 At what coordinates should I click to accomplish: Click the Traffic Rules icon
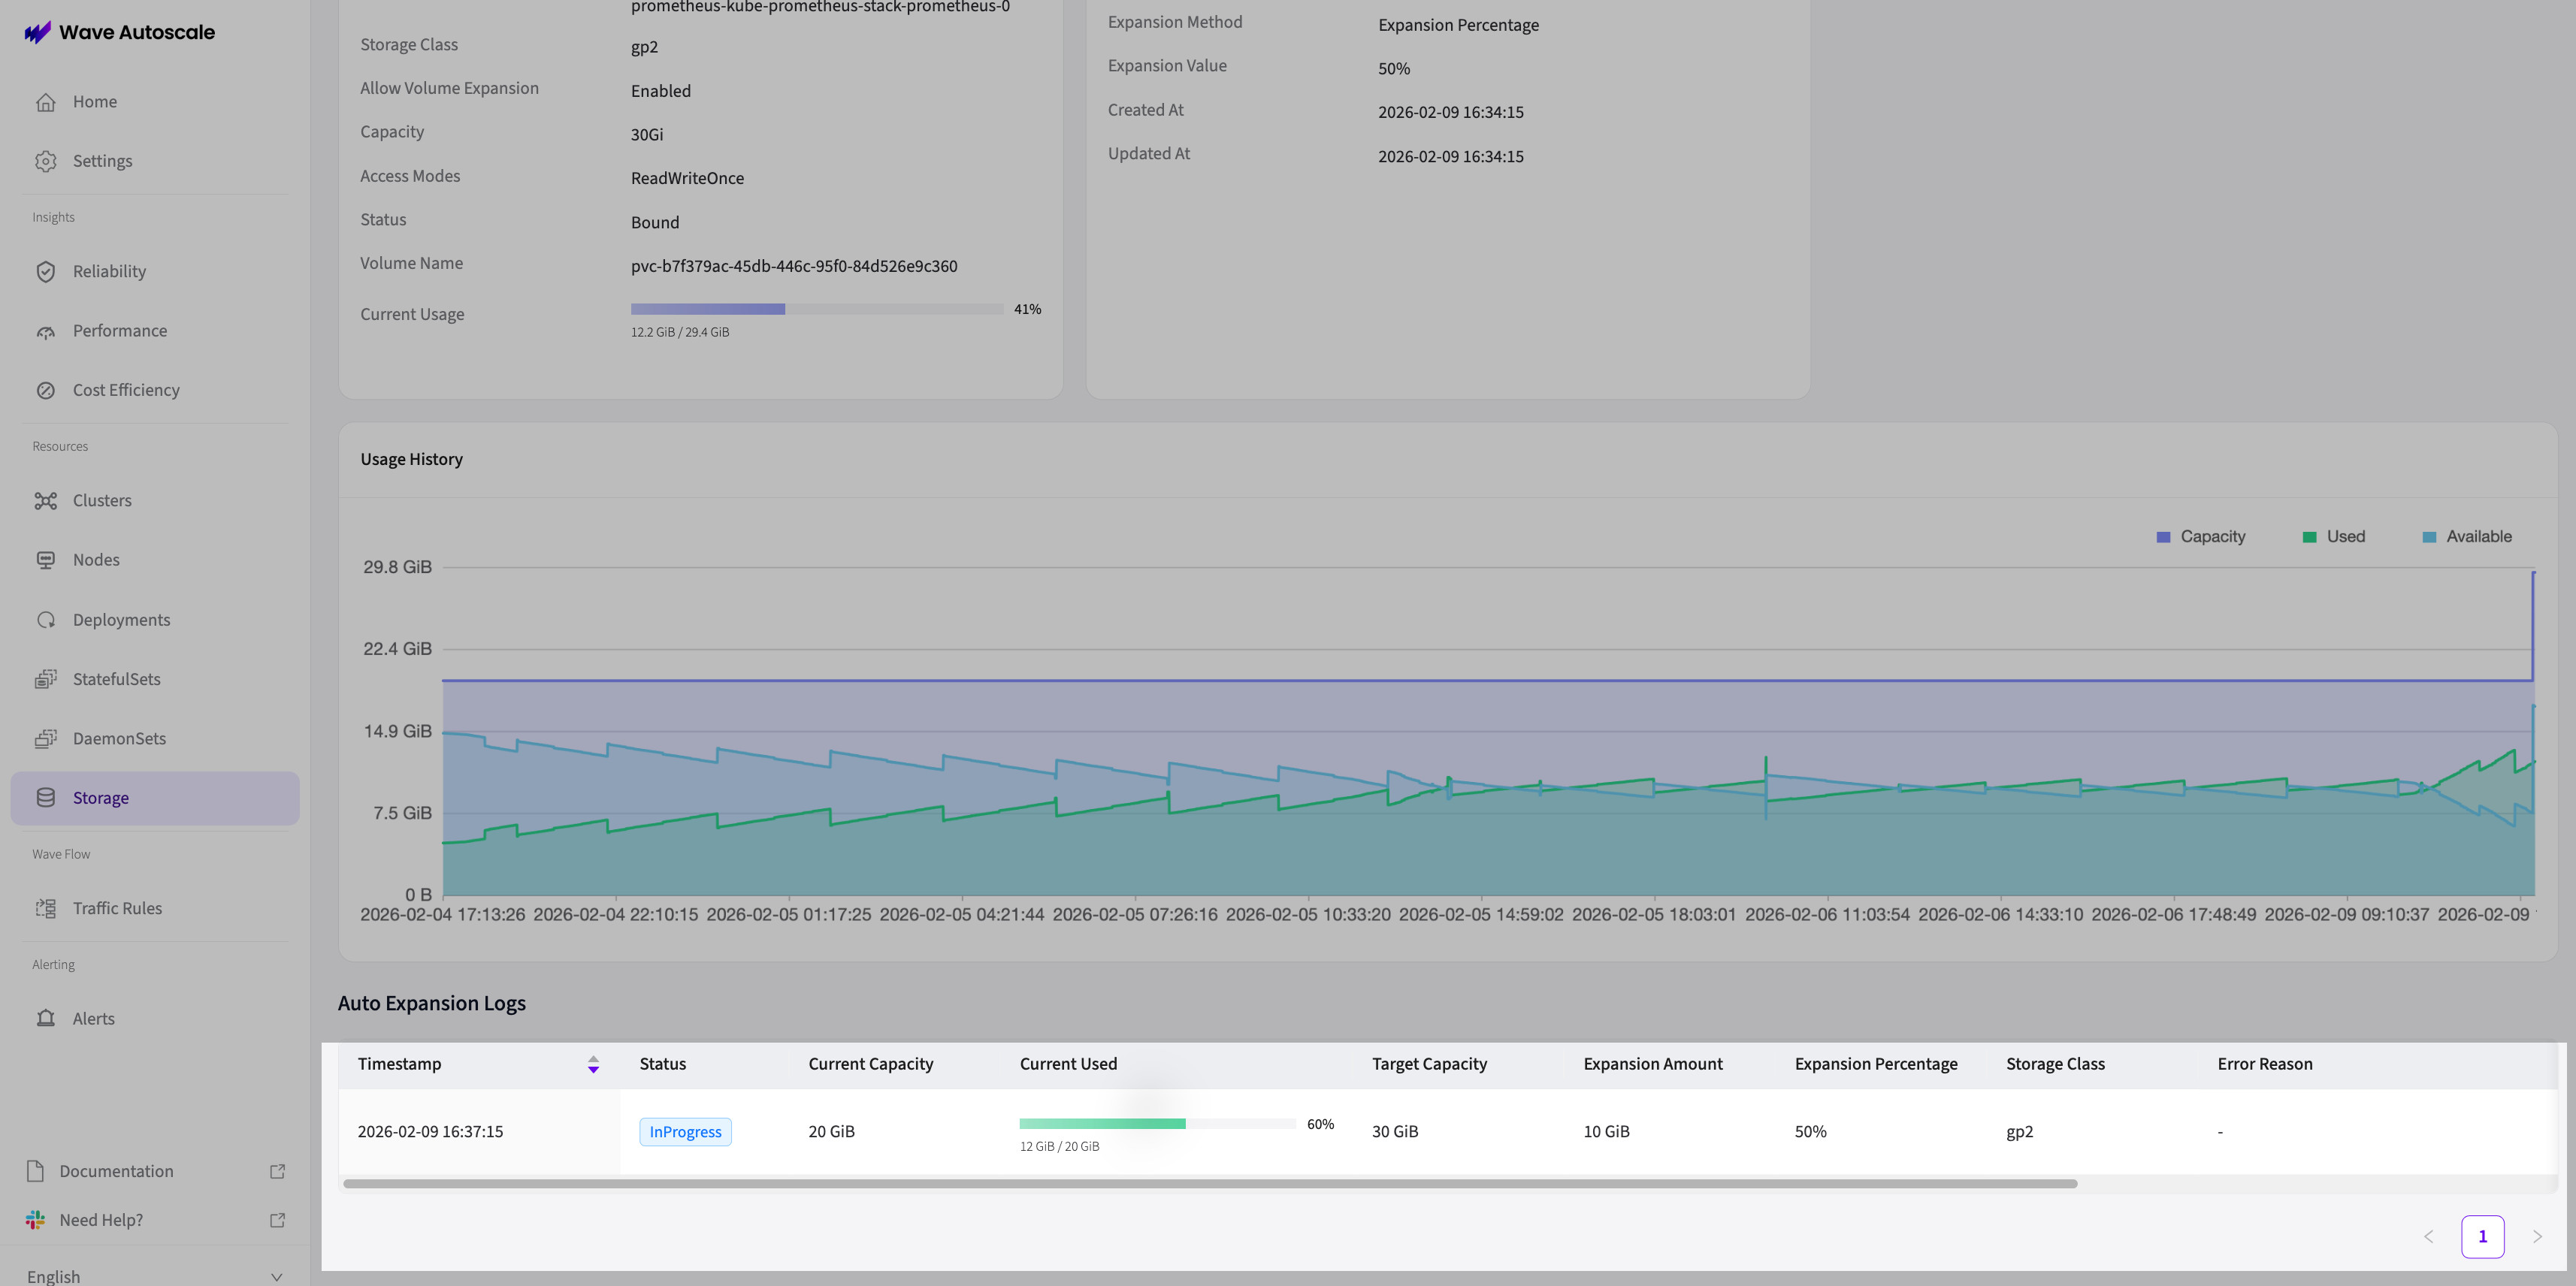click(x=46, y=908)
